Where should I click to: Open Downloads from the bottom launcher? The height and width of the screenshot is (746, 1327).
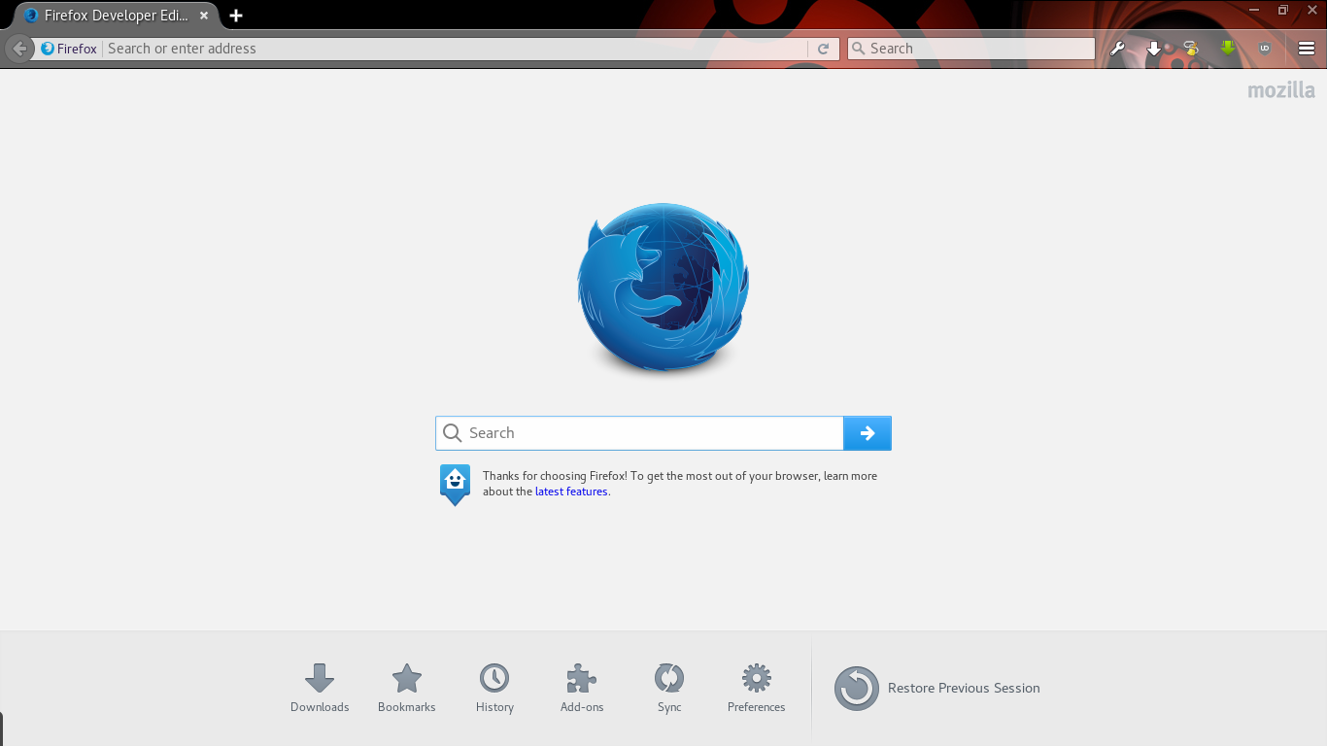tap(320, 689)
